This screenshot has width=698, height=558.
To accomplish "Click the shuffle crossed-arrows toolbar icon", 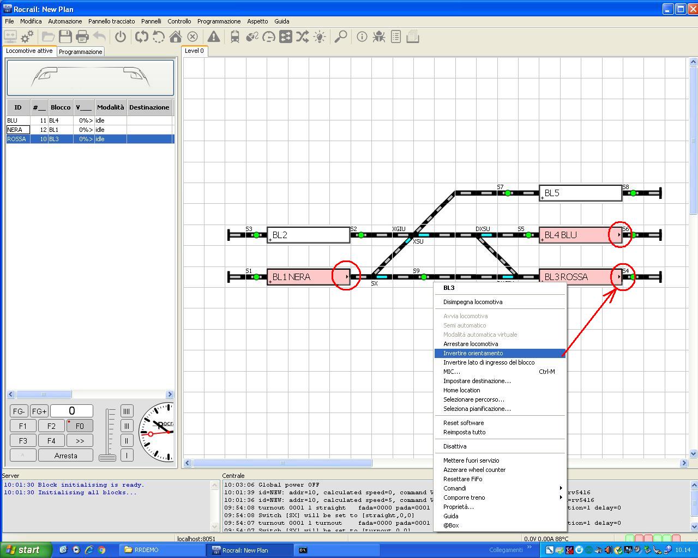I will (x=303, y=37).
